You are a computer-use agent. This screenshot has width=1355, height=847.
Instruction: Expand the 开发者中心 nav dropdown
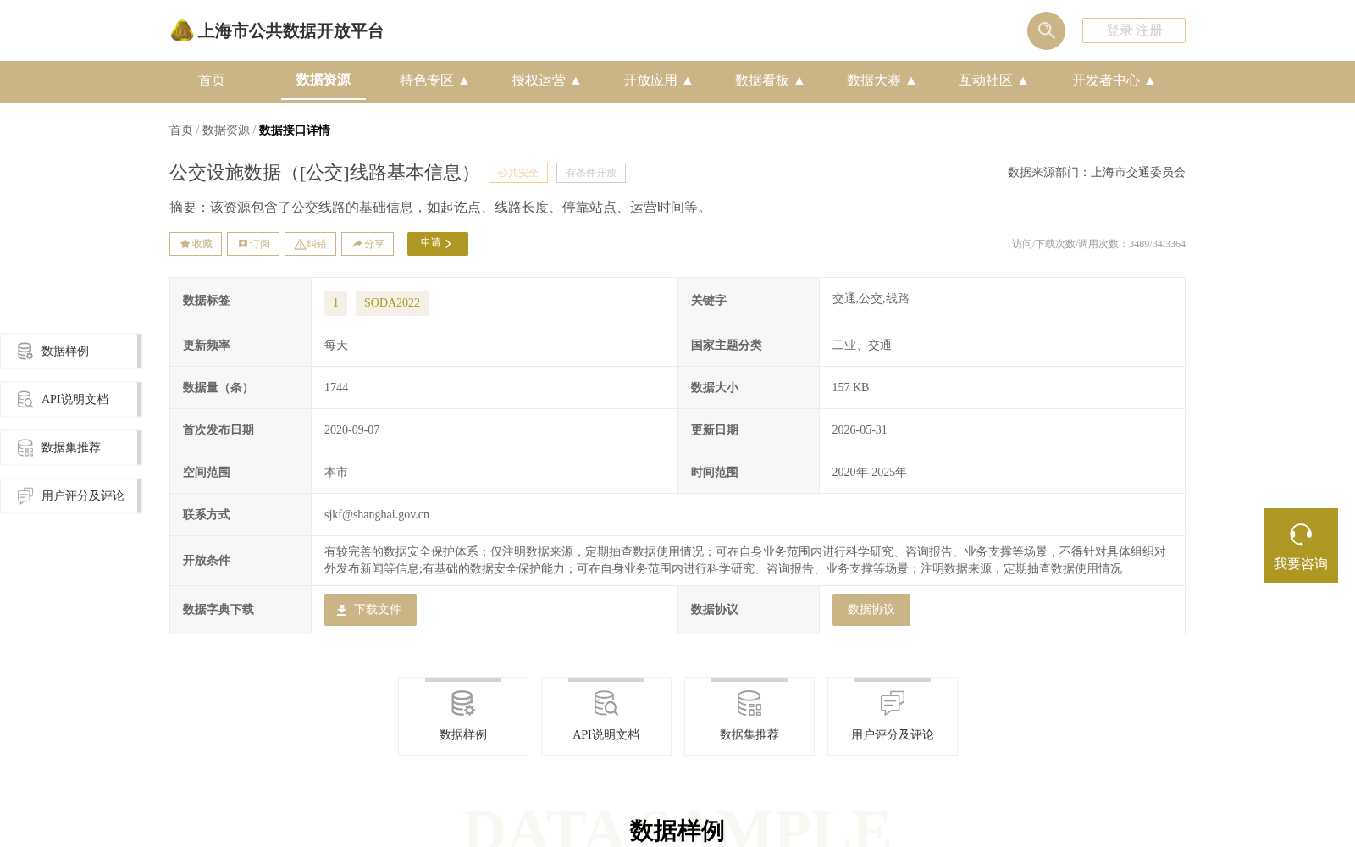pos(1114,80)
